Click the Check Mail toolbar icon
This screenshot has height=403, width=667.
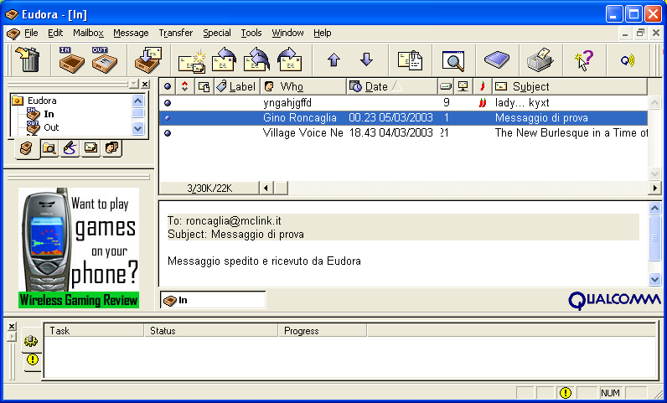[147, 59]
